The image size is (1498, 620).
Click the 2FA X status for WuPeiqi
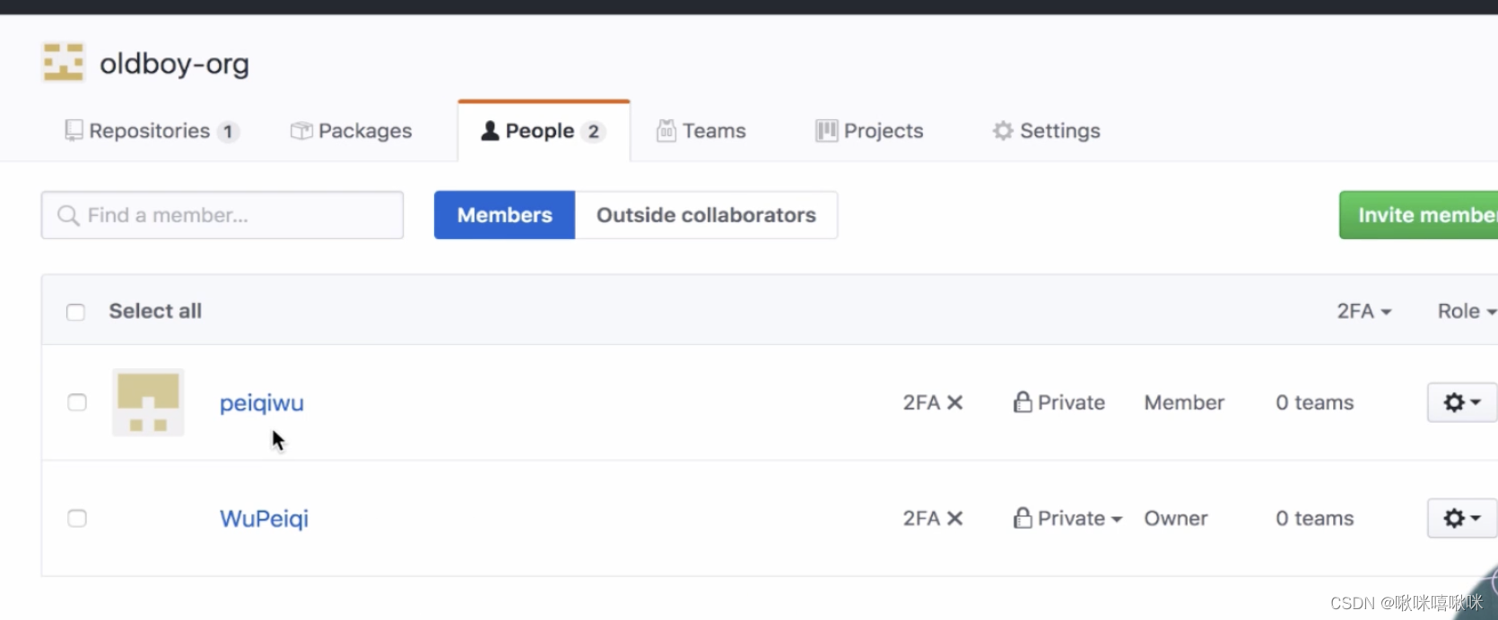933,518
